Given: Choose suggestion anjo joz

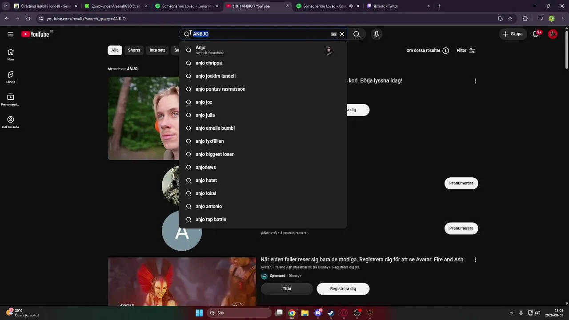Looking at the screenshot, I should (x=262, y=102).
